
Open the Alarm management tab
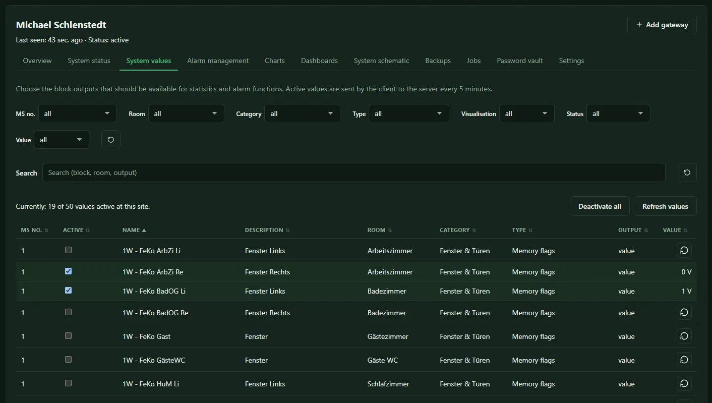tap(218, 61)
